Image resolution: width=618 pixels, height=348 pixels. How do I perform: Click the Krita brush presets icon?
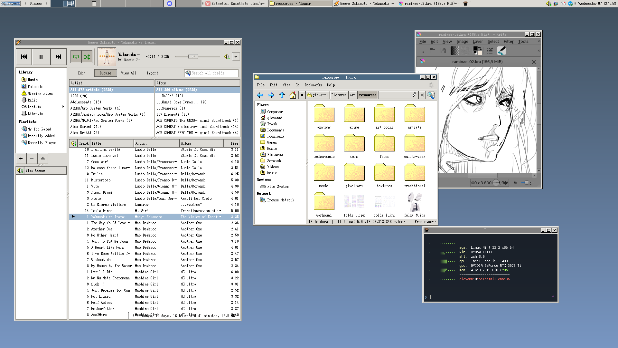click(x=490, y=51)
